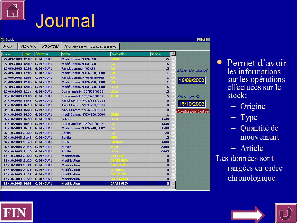This screenshot has width=297, height=223.
Task: Click the journal scrollbar down arrow
Action: [173, 187]
